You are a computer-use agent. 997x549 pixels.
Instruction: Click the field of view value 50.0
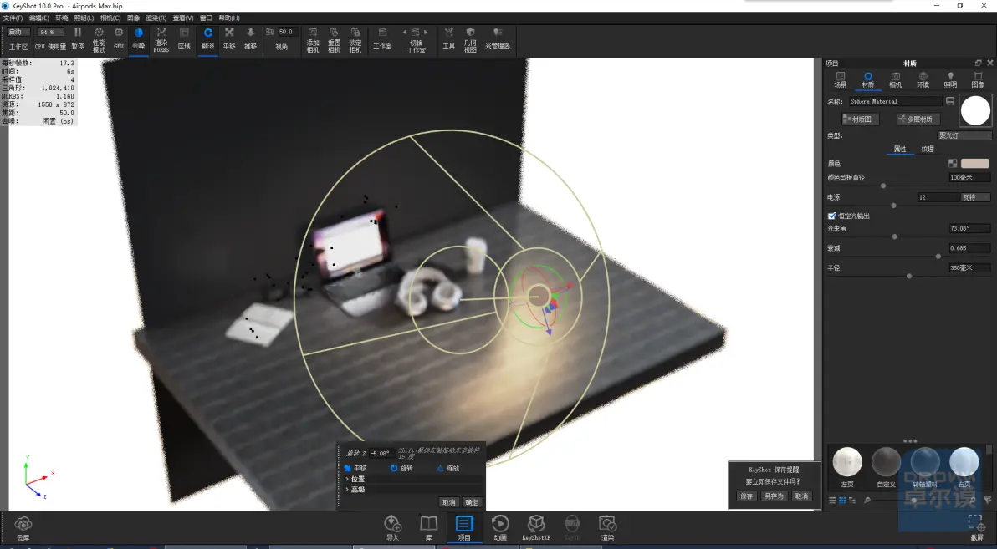point(286,32)
